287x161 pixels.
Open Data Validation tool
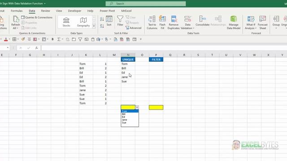point(187,22)
